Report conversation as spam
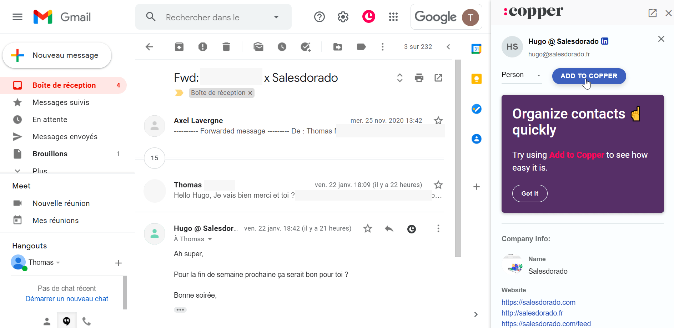The image size is (674, 328). (x=203, y=47)
